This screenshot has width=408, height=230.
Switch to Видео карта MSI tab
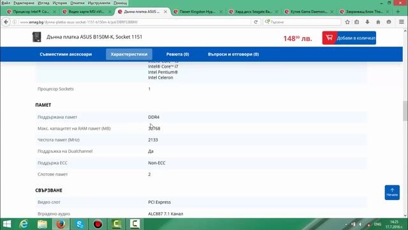pyautogui.click(x=87, y=11)
